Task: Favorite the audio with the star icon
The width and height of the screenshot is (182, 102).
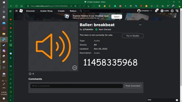Action: pyautogui.click(x=30, y=74)
